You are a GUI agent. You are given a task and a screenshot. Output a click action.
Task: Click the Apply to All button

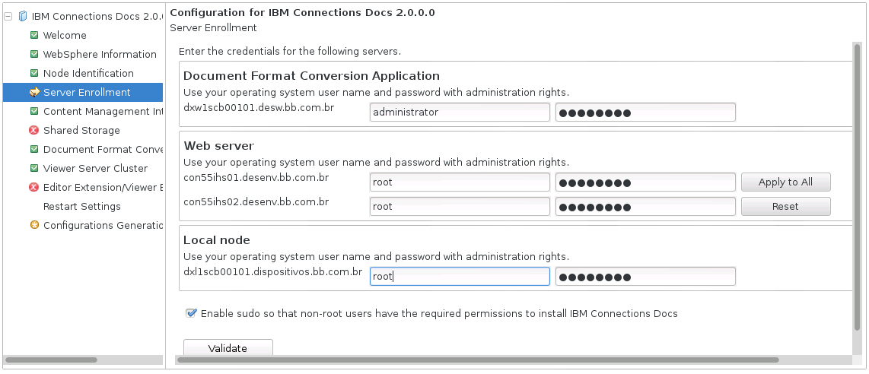pyautogui.click(x=786, y=182)
